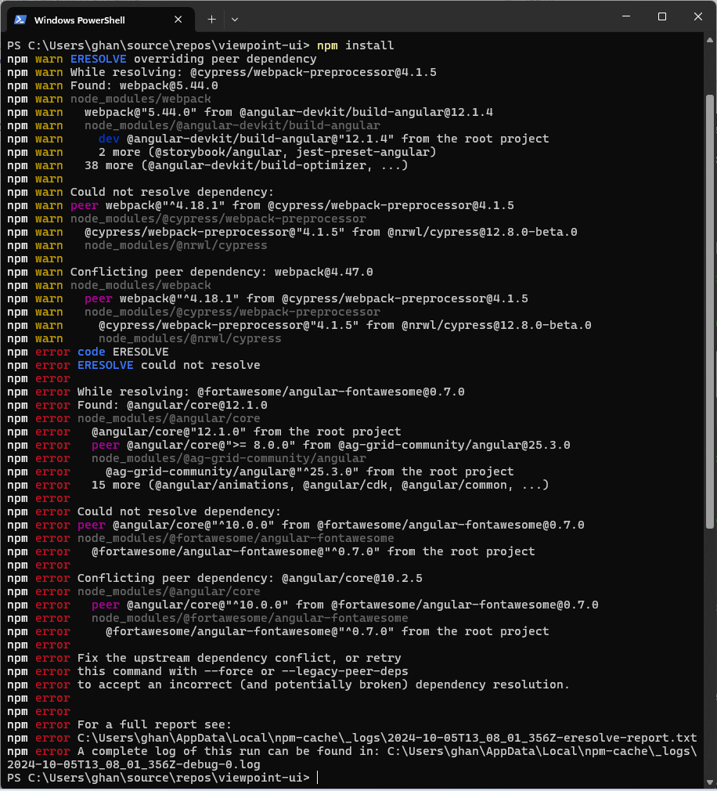
Task: Click 'Fix the upstream dependency conflict' line
Action: [239, 658]
